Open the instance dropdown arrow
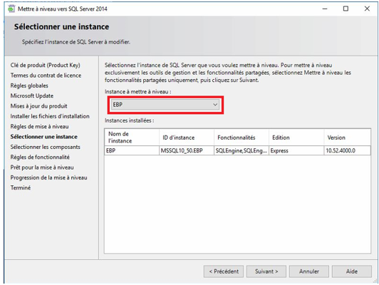The width and height of the screenshot is (379, 285). click(215, 105)
